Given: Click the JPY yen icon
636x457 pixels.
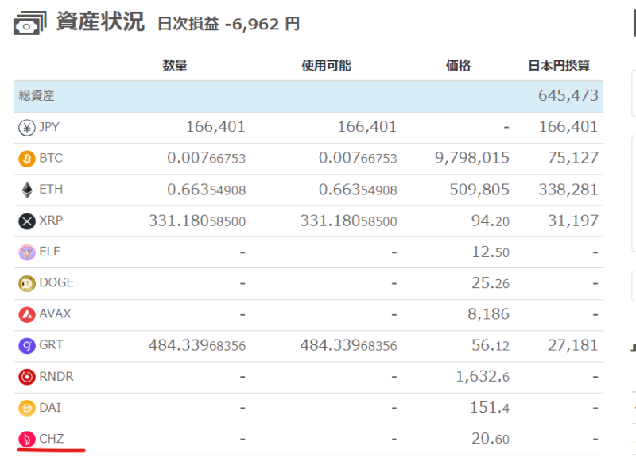Looking at the screenshot, I should (x=27, y=128).
